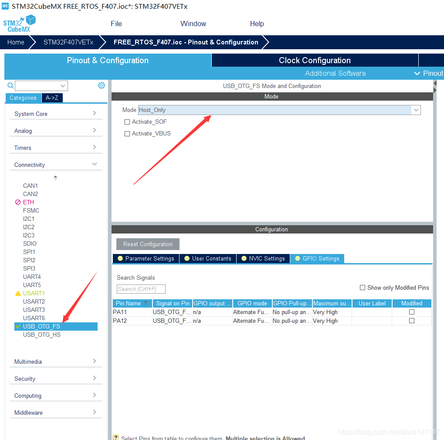The image size is (444, 440).
Task: Select the PA12 pin row
Action: point(272,321)
